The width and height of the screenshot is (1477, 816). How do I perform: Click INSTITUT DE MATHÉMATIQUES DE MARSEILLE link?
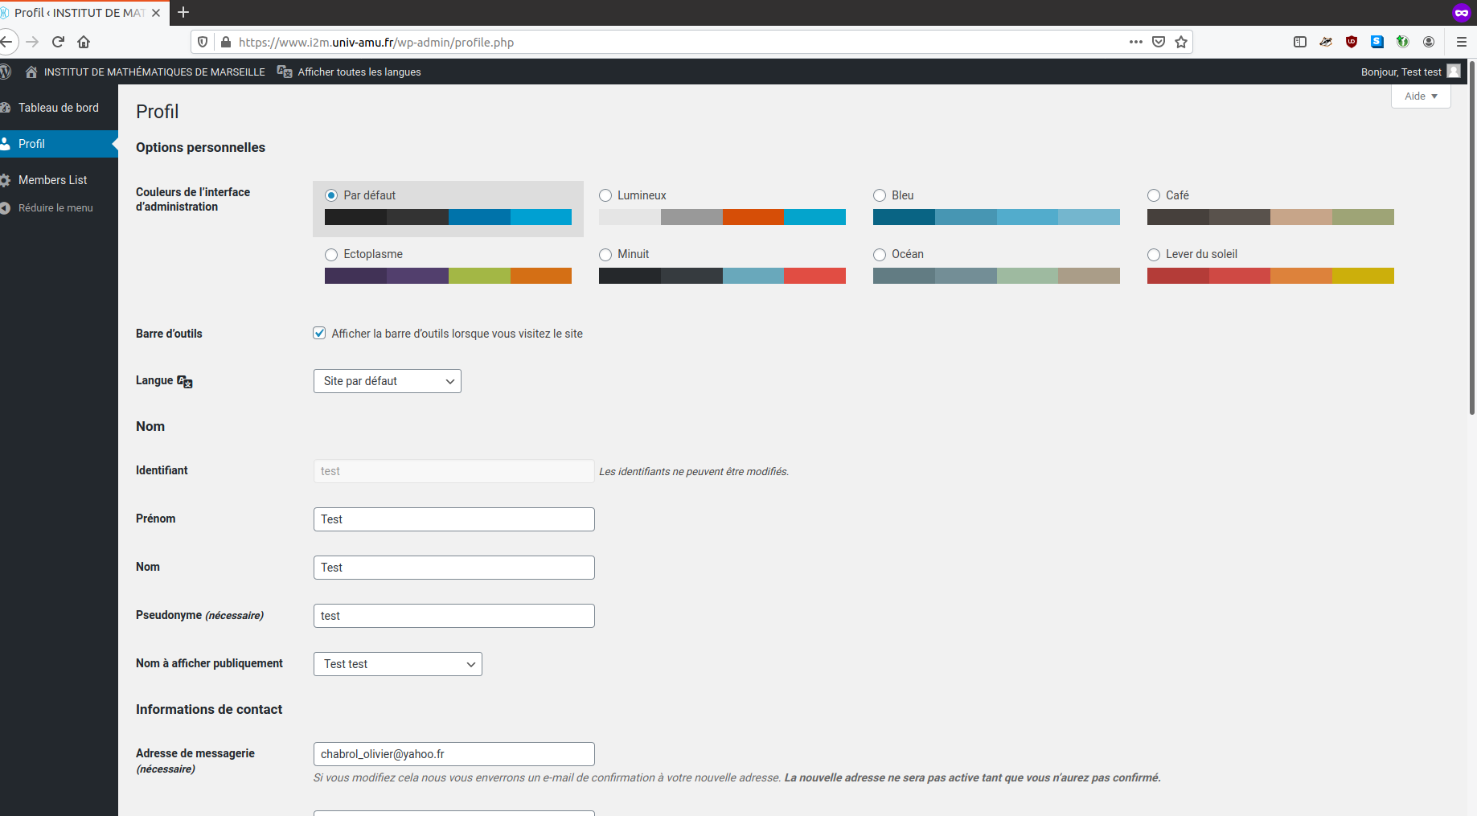(154, 72)
